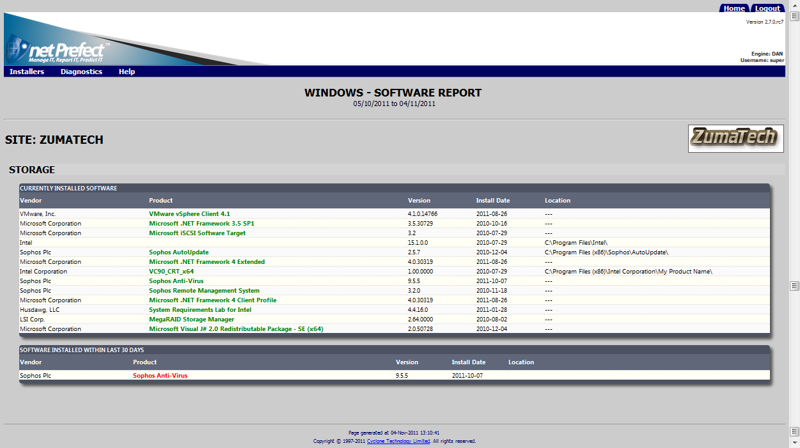Select the "Husdawg, LLC" vendor cell
This screenshot has height=448, width=800.
[41, 310]
